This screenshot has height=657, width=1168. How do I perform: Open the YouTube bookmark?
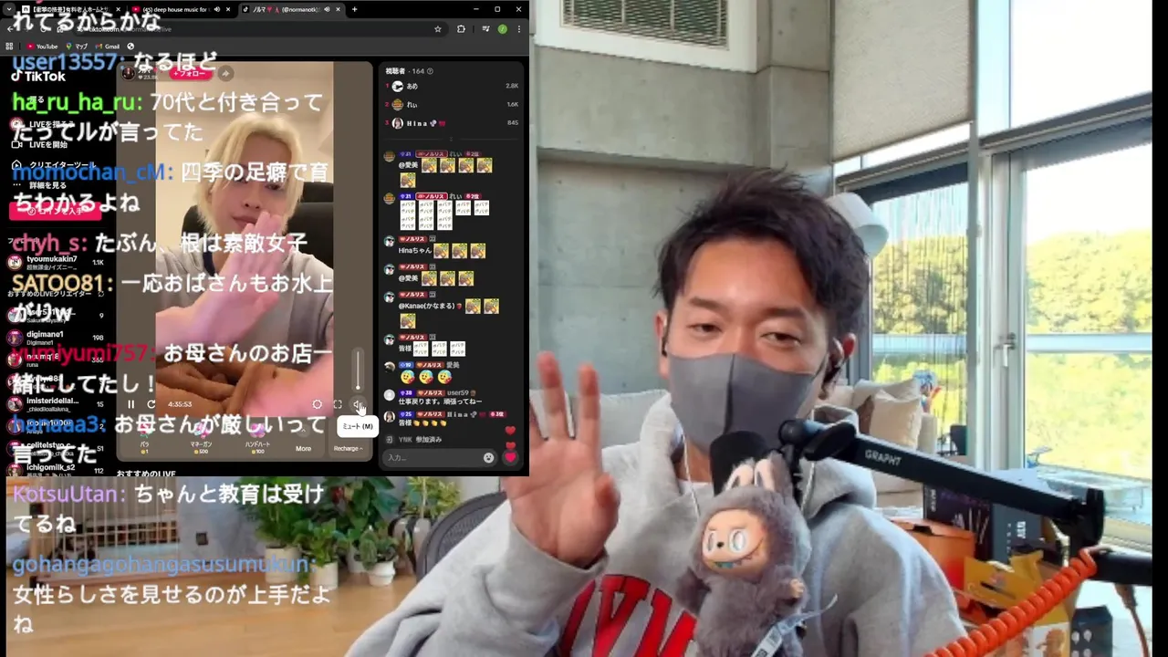click(42, 47)
